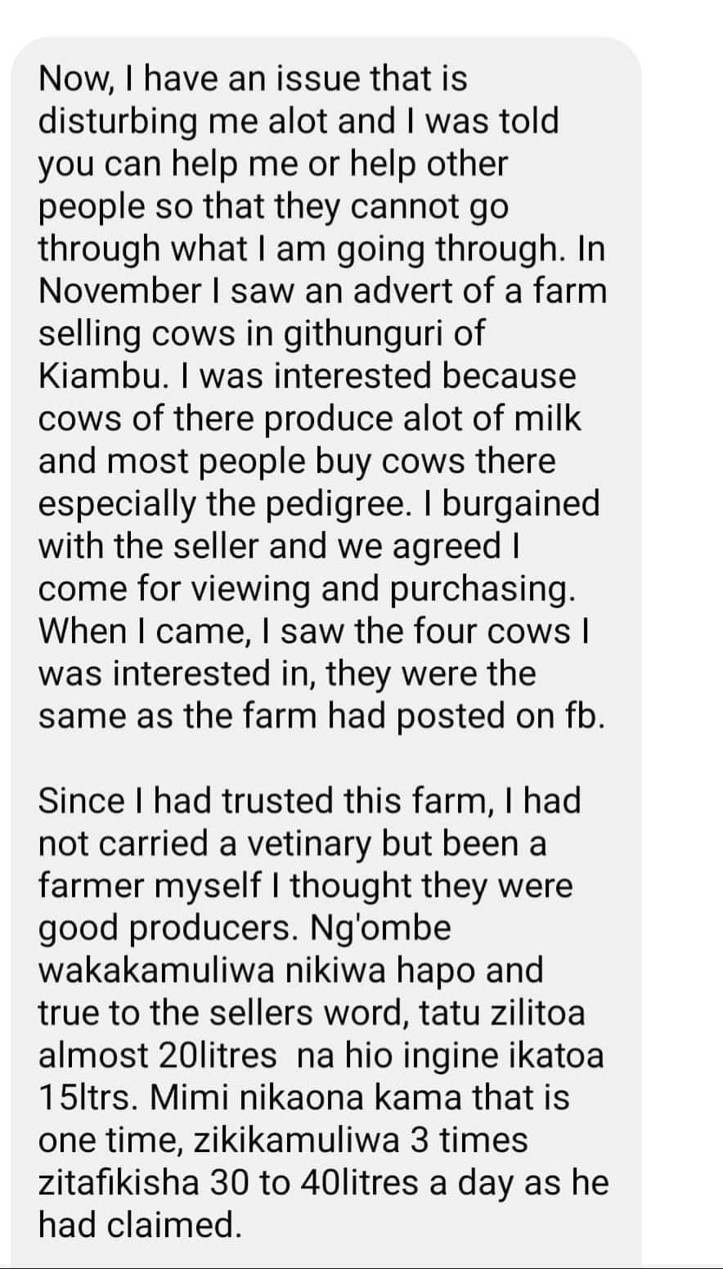
Task: Click the word "Now," starting the message
Action: (x=71, y=79)
